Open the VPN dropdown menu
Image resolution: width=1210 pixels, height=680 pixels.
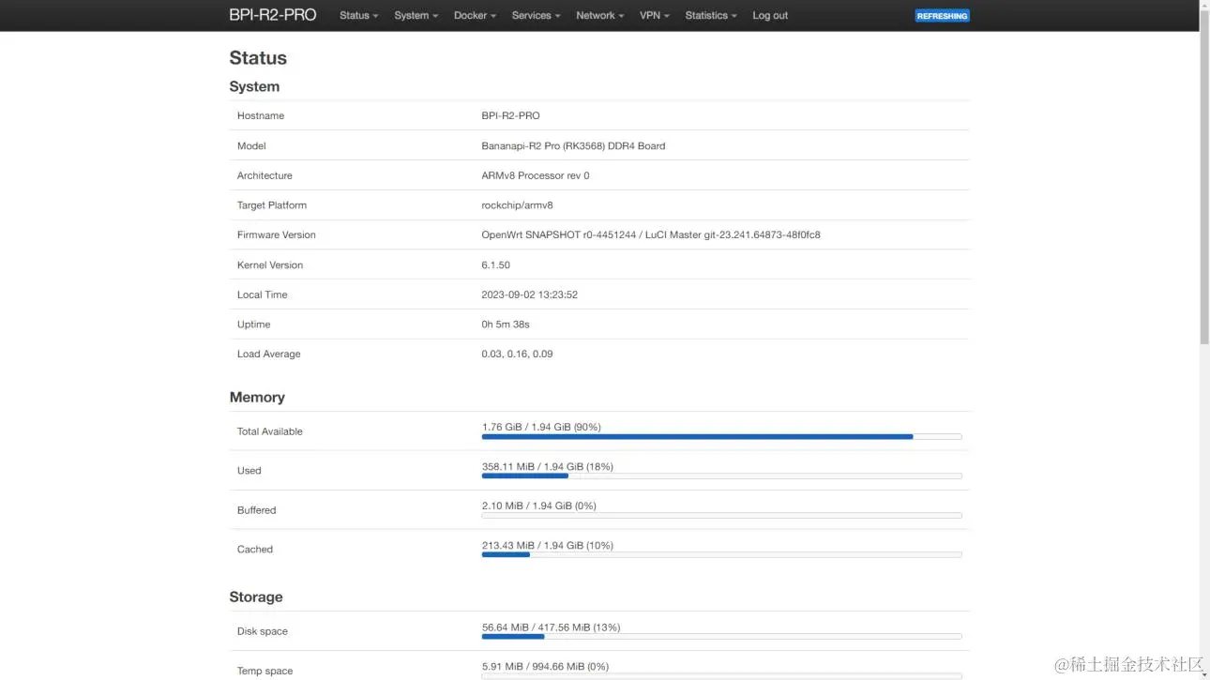coord(654,16)
